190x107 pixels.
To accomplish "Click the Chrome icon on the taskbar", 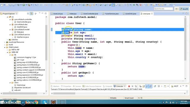I will [x=36, y=102].
